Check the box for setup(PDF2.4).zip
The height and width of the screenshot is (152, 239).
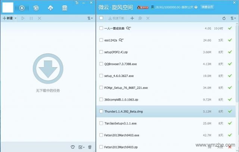[101, 52]
